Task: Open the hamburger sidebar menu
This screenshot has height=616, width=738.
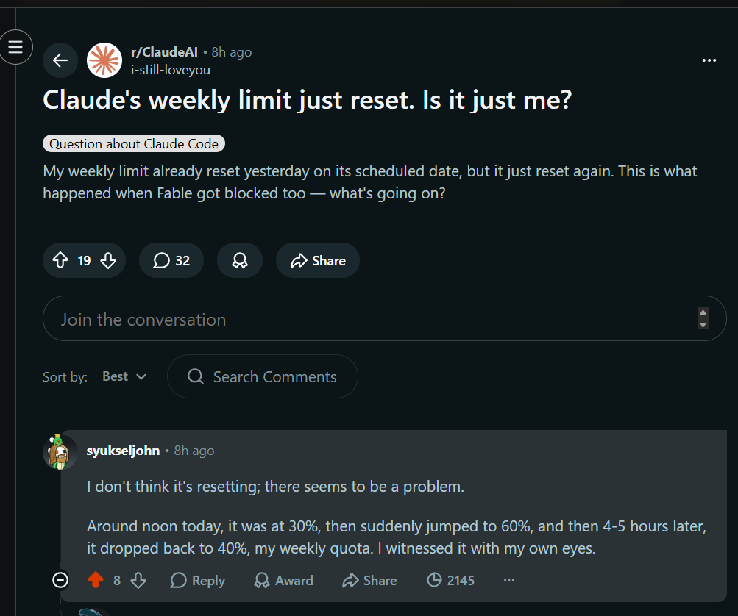Action: pyautogui.click(x=15, y=47)
